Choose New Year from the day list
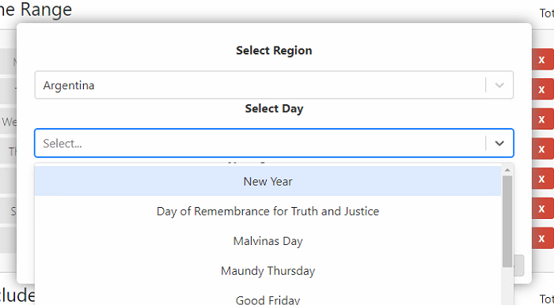Viewport: 554px width, 305px height. (268, 181)
